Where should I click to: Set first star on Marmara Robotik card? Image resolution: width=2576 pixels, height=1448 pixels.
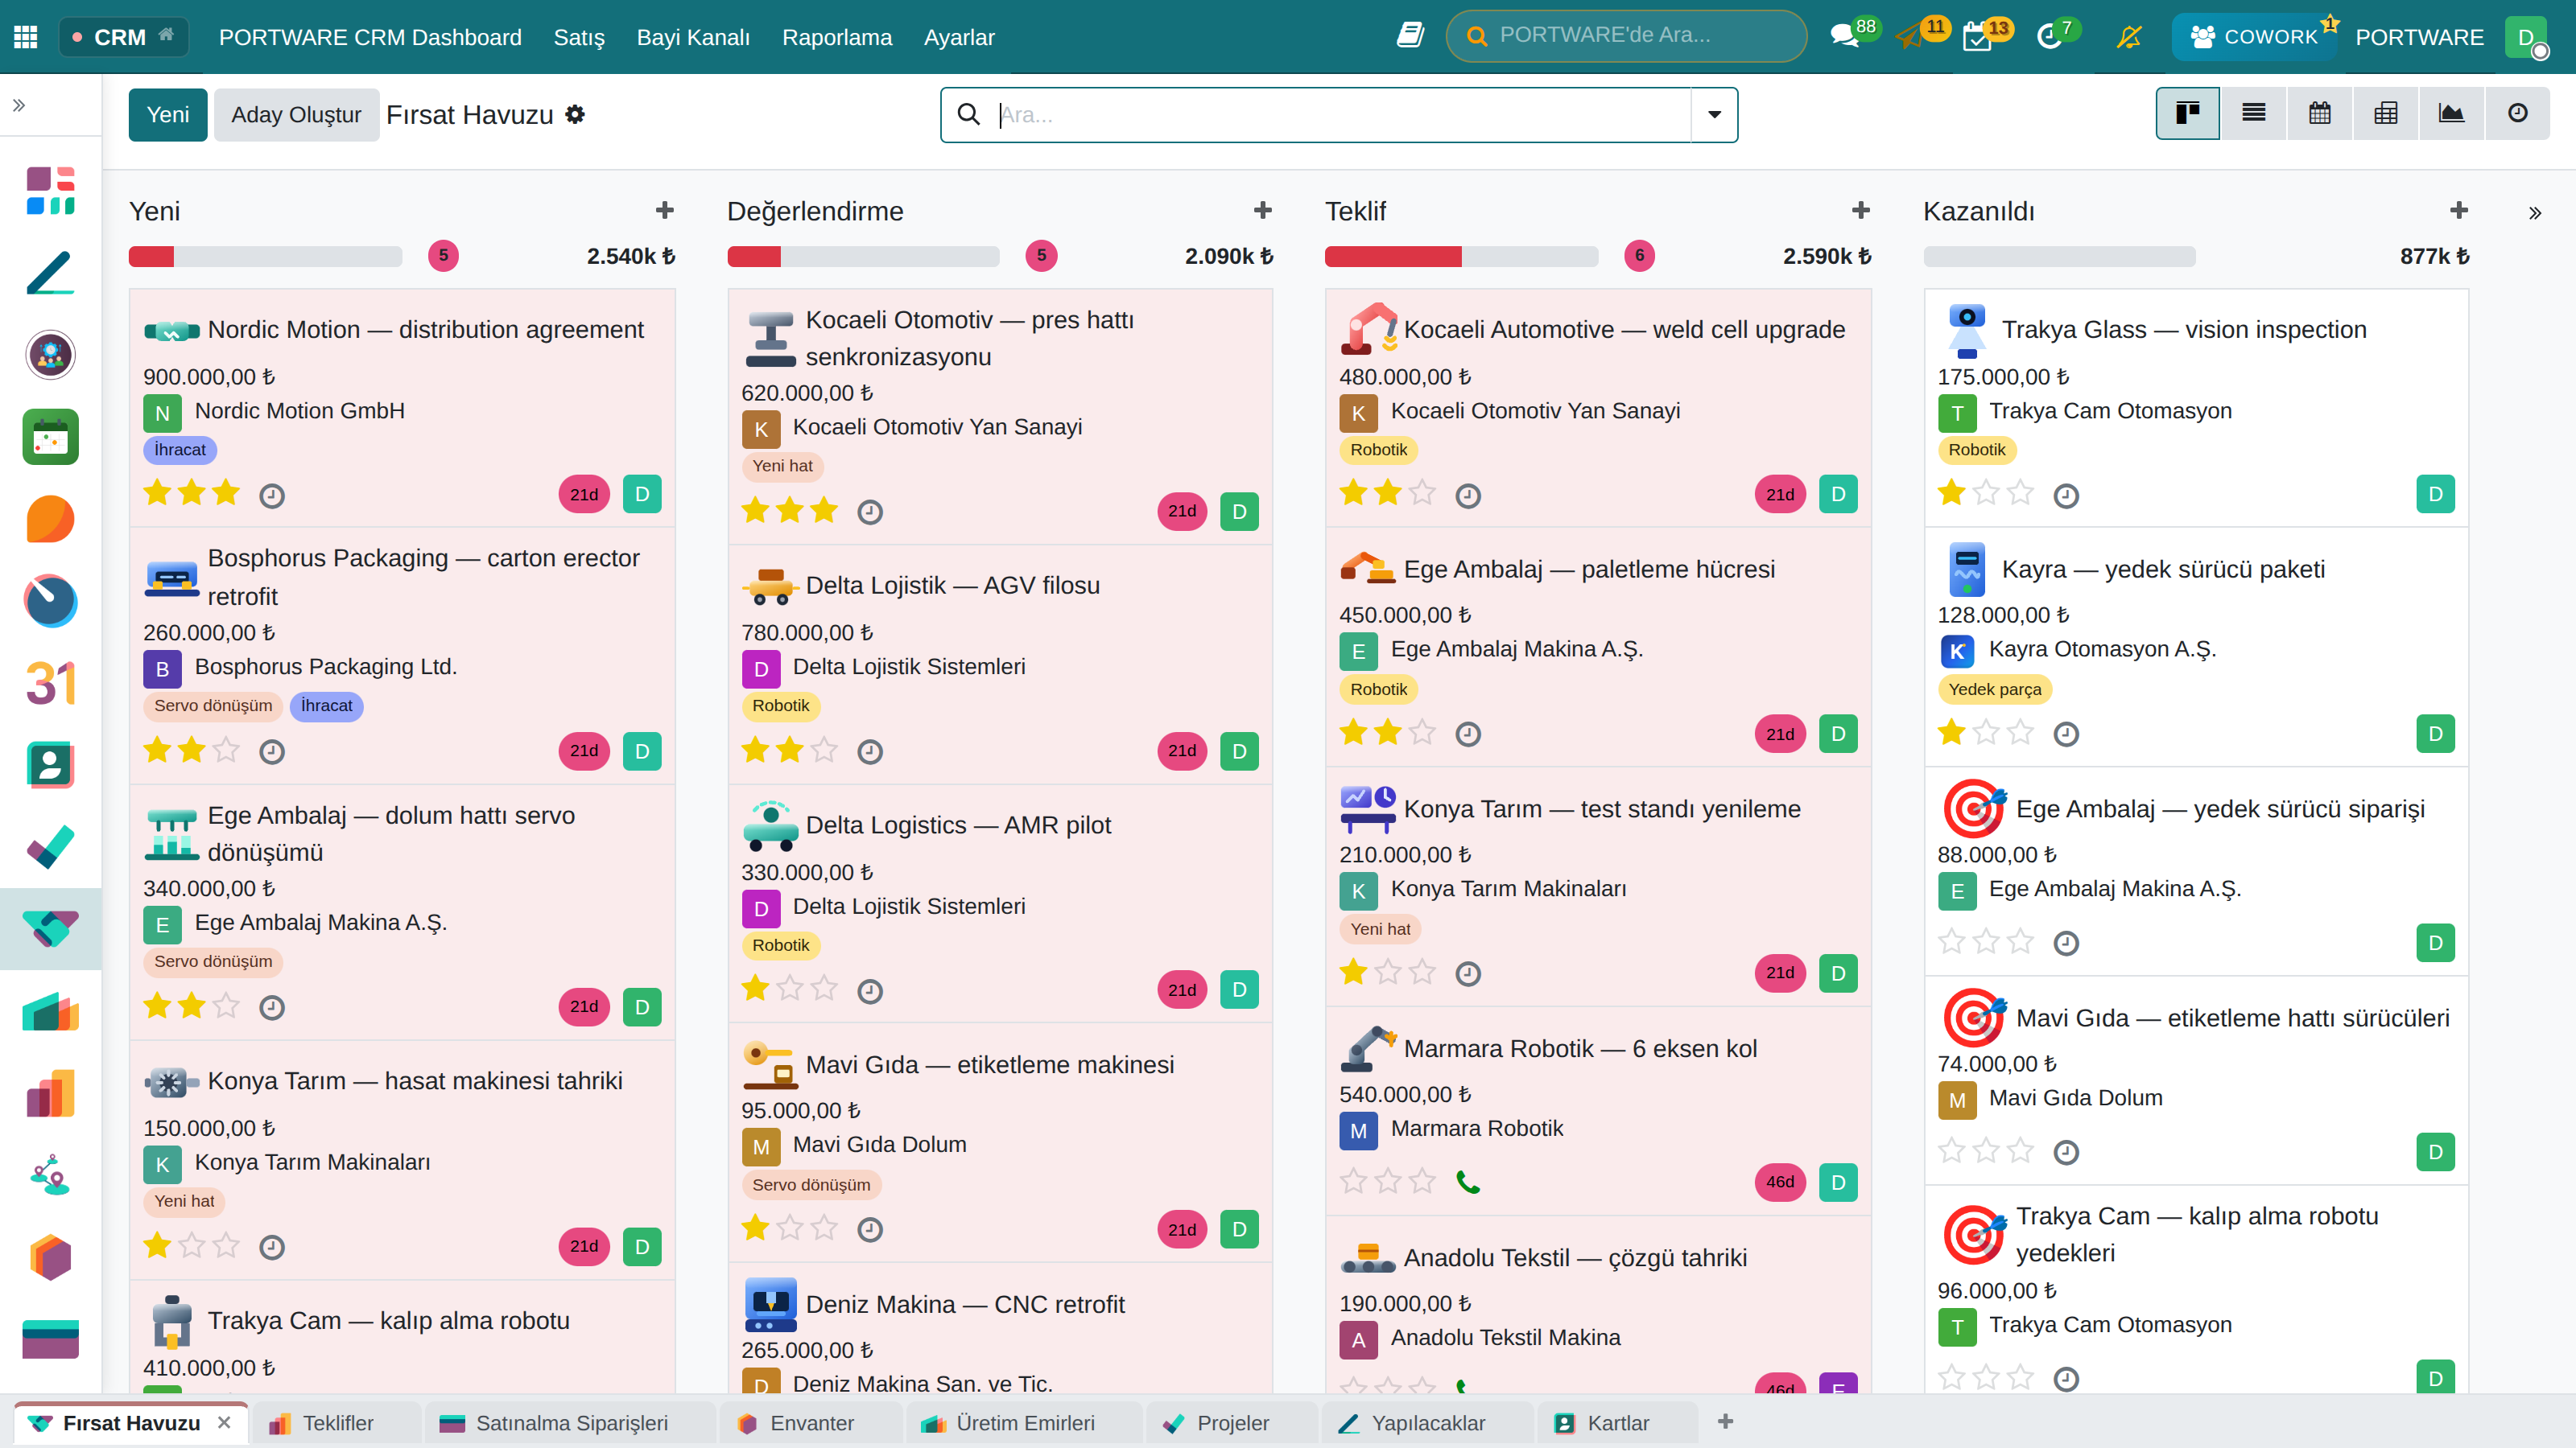tap(1353, 1181)
